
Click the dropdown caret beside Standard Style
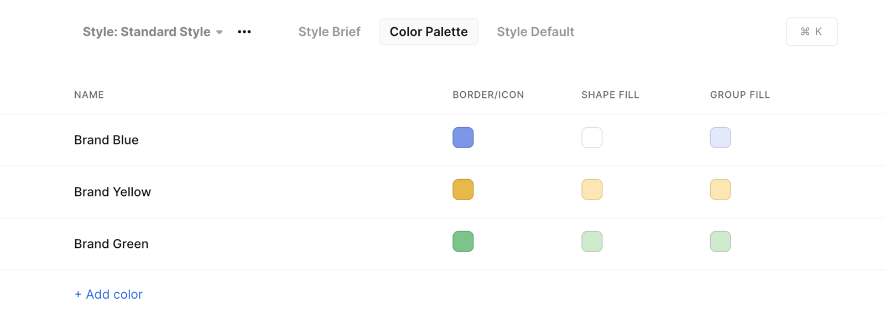click(x=220, y=33)
